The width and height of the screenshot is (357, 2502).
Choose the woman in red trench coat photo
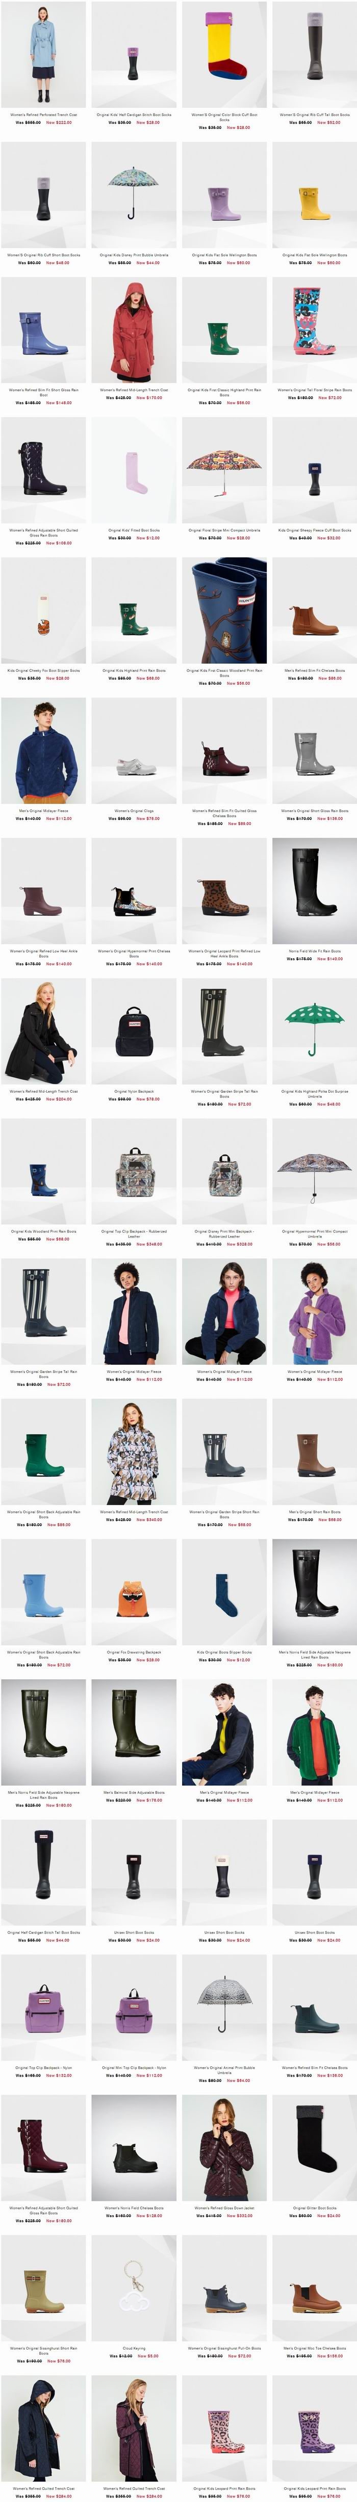(x=134, y=331)
